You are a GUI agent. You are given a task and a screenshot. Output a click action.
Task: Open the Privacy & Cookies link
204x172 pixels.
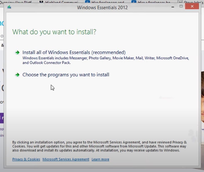[26, 159]
